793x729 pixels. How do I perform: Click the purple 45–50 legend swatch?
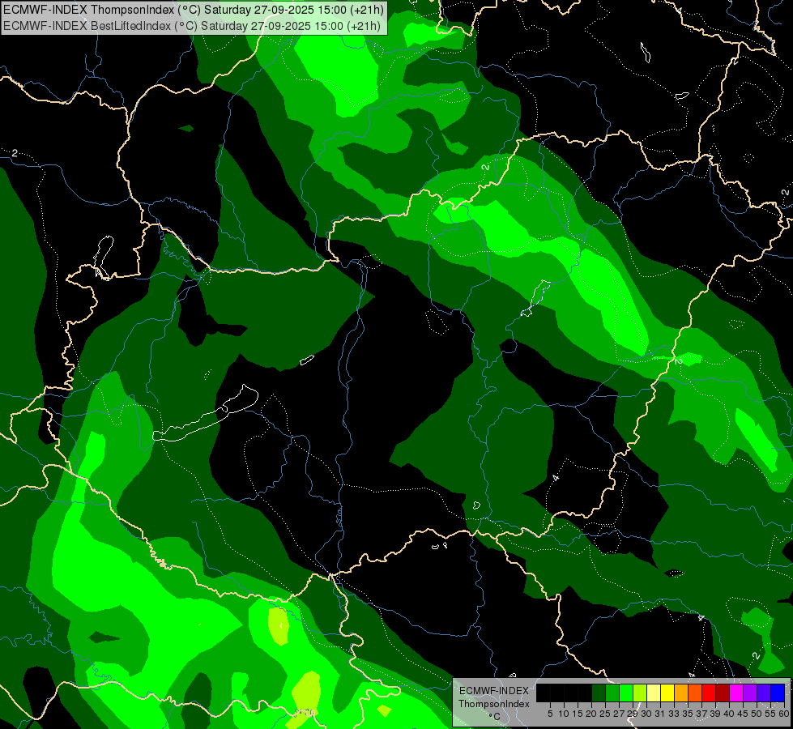750,693
